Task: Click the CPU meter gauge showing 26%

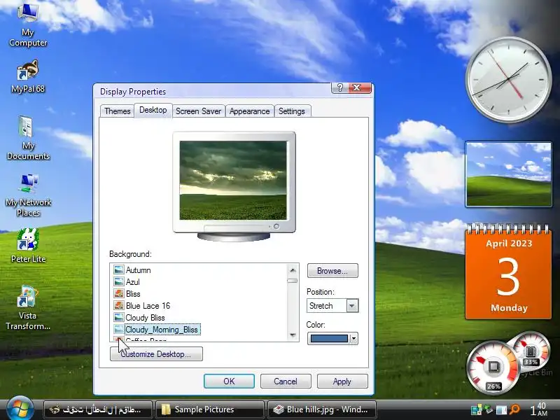Action: coord(493,367)
